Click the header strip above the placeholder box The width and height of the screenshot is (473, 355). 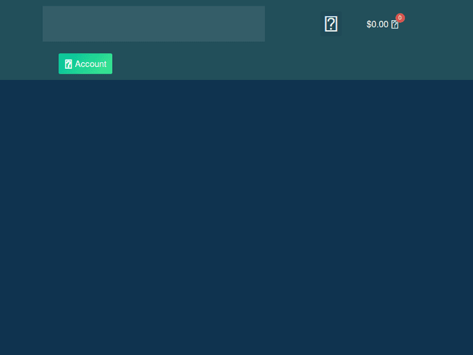coord(153,3)
